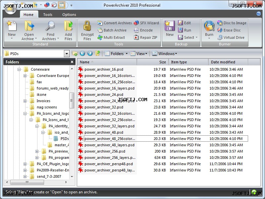265x199 pixels.
Task: Click Edit in the Backup group
Action: tap(184, 23)
